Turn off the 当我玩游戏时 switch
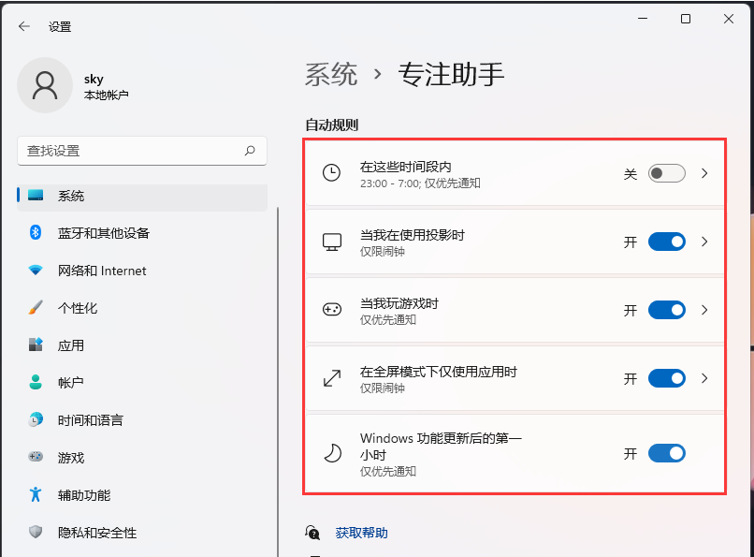Screen dimensions: 754x557 pyautogui.click(x=666, y=310)
